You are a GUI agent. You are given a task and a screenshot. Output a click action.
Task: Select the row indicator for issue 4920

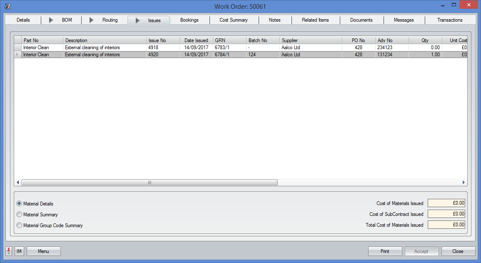click(x=17, y=55)
